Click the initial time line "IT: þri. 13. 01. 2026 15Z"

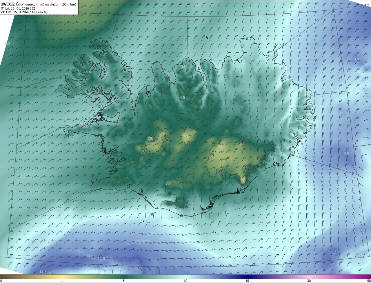click(18, 8)
